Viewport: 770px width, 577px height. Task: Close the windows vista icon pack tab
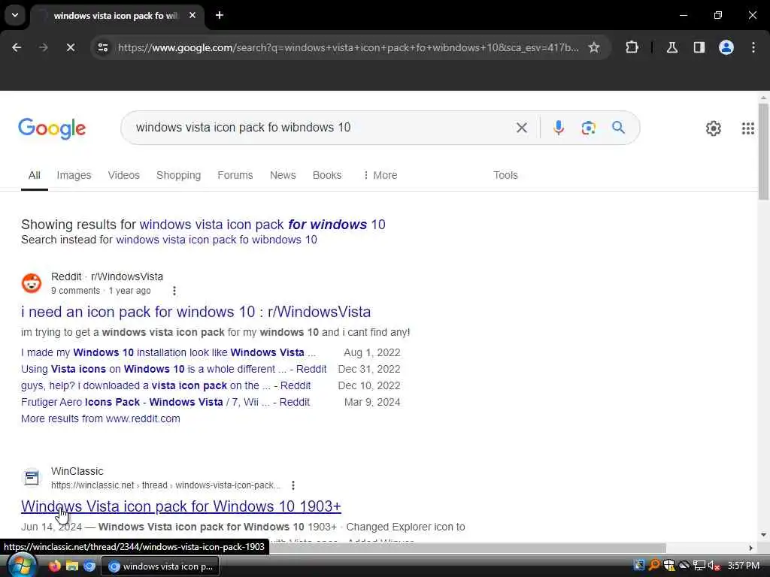192,15
